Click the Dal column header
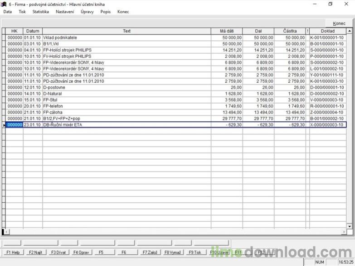Image resolution: width=355 pixels, height=266 pixels. tap(258, 31)
